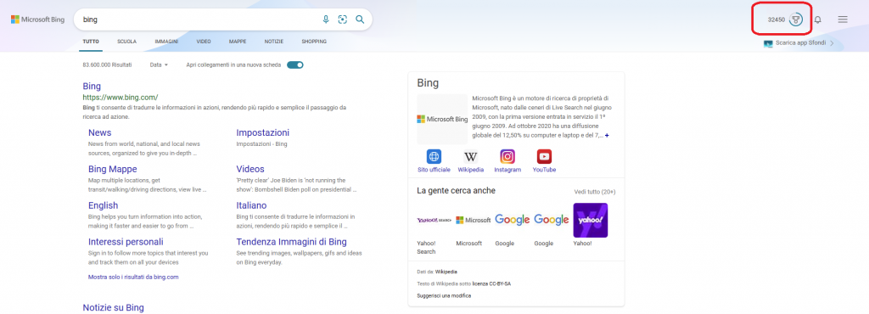Open Tendenza Immagini di Bing link
Image resolution: width=869 pixels, height=314 pixels.
point(292,242)
